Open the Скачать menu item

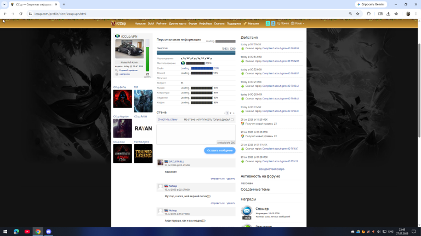pos(219,23)
